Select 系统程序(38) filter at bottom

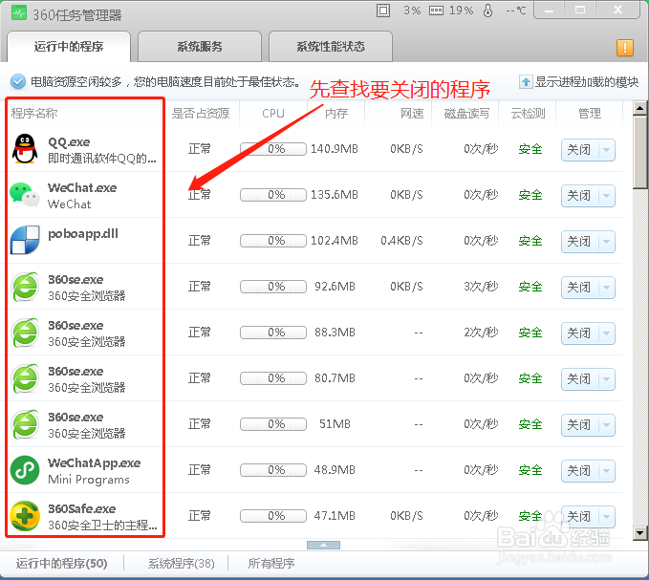click(x=182, y=563)
